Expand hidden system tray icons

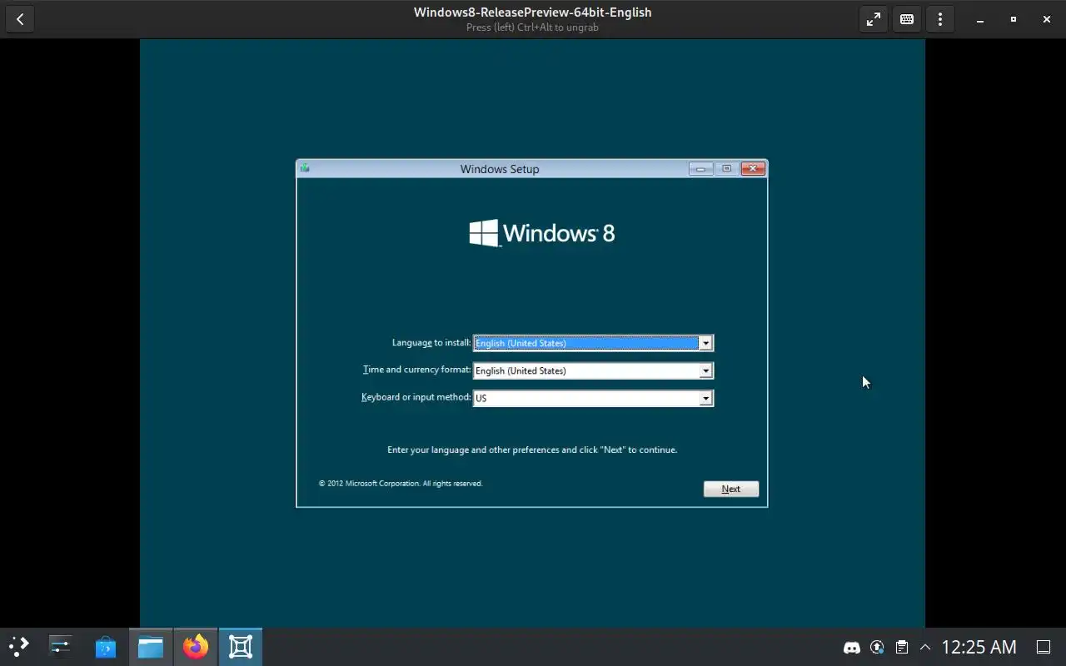tap(924, 647)
